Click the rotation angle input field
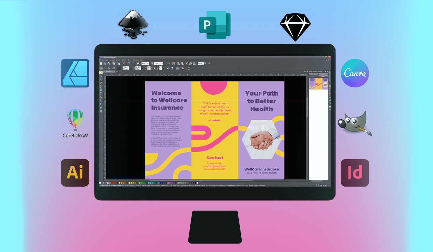433x252 pixels. (x=161, y=67)
